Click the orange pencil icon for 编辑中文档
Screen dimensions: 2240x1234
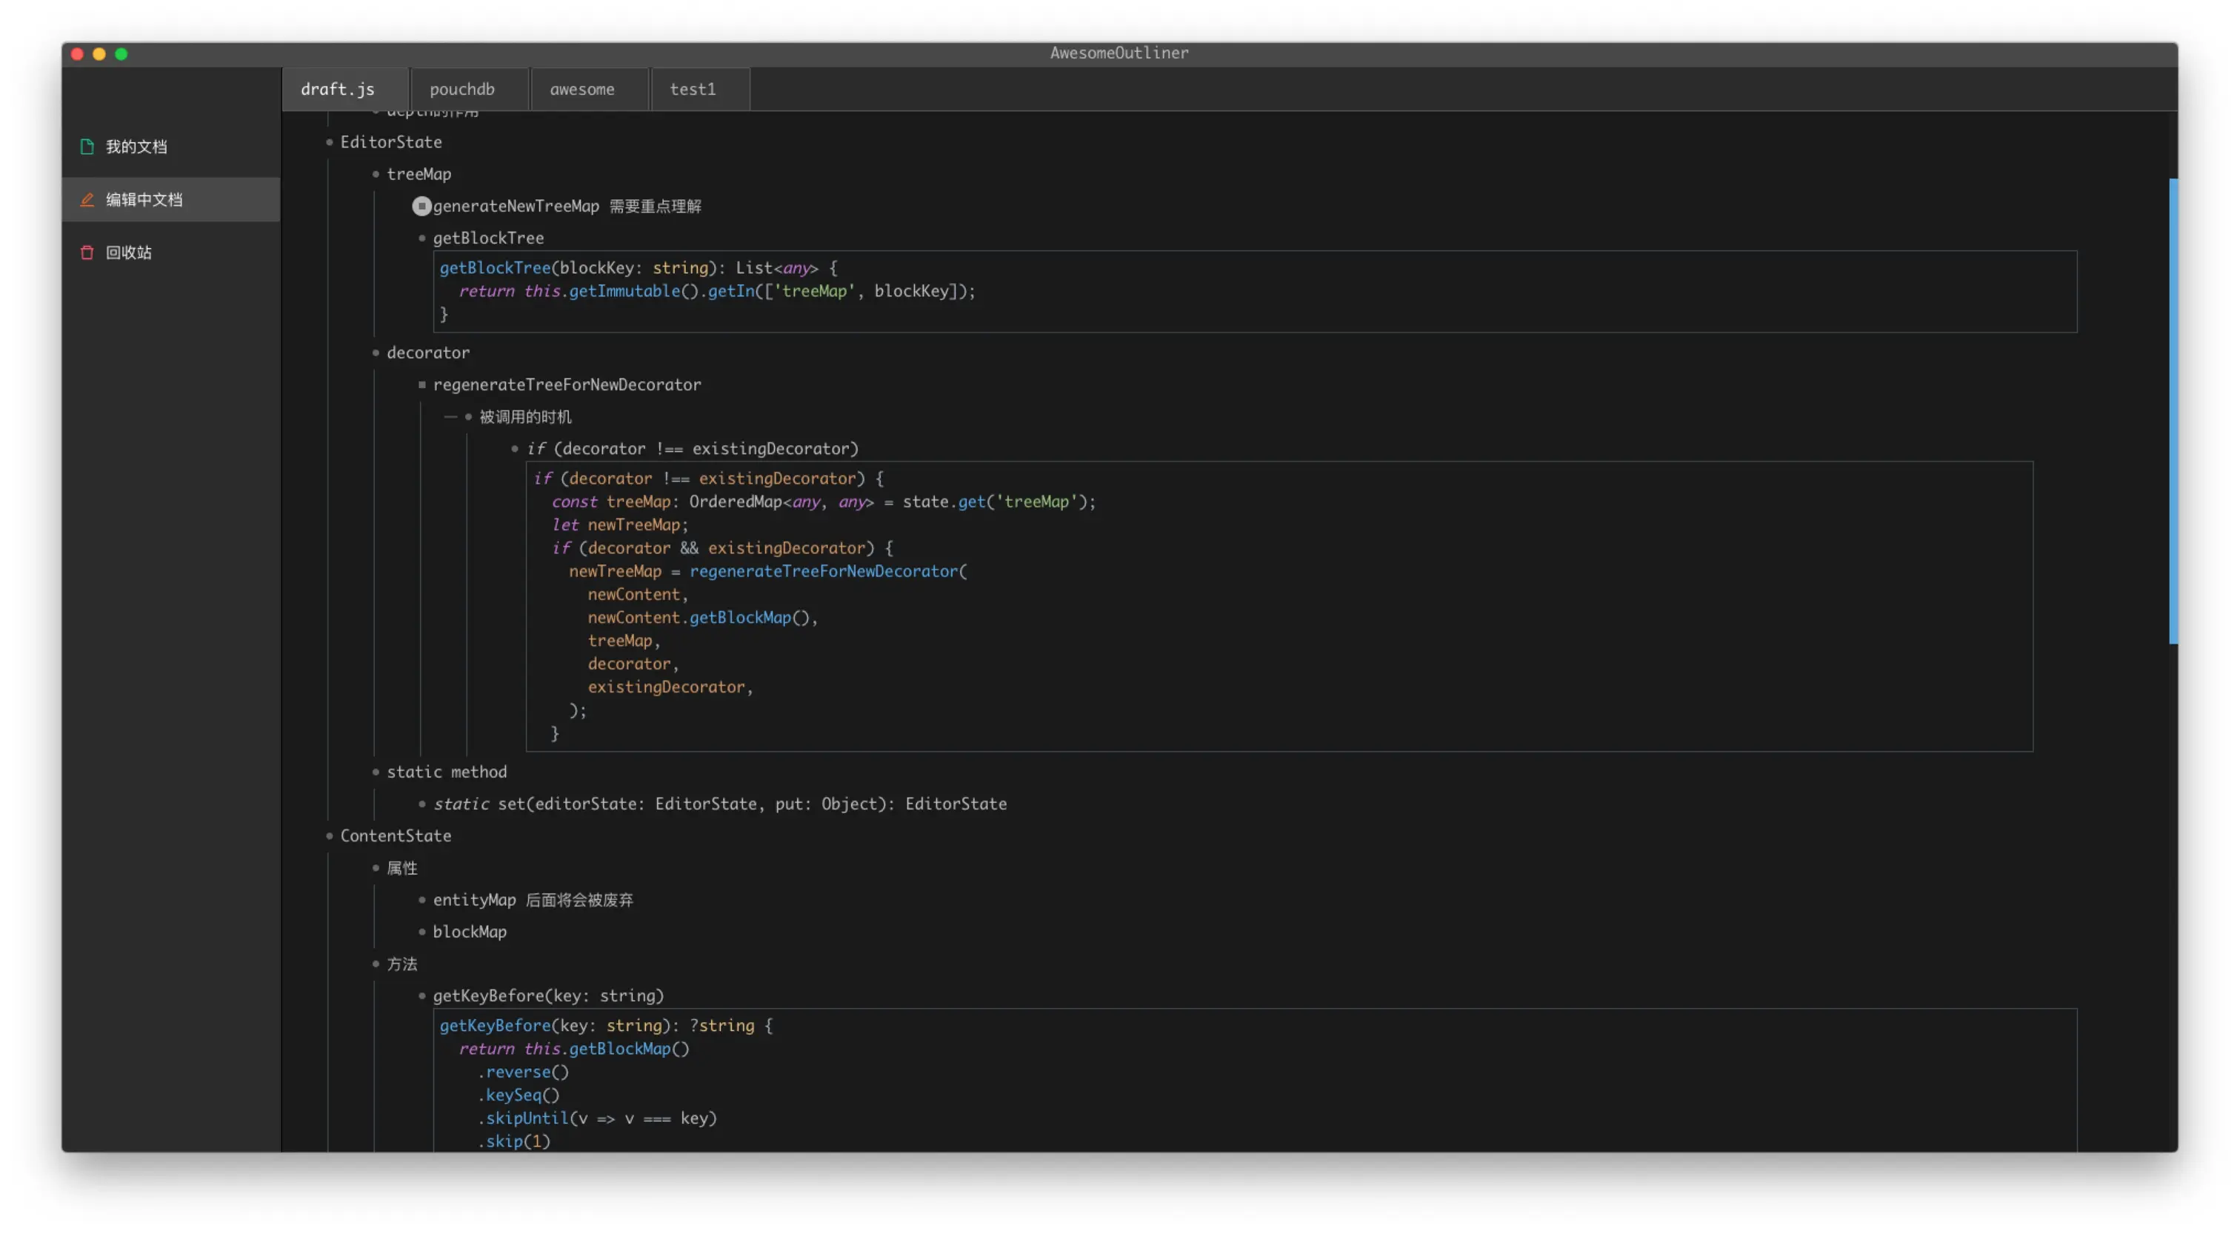click(87, 200)
